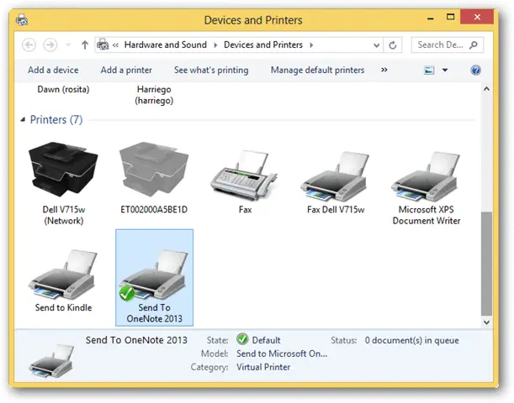514x403 pixels.
Task: Expand arrow after Devices and Printers breadcrumb
Action: point(311,44)
